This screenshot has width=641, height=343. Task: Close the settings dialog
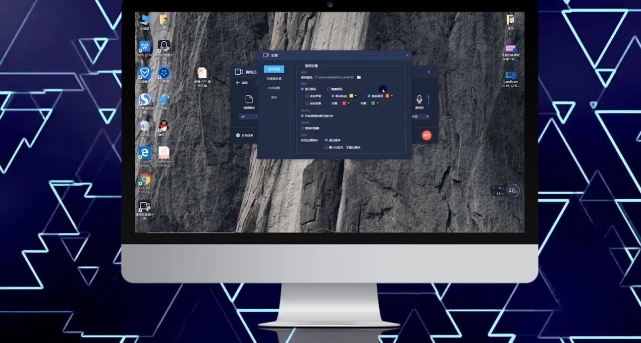point(407,55)
